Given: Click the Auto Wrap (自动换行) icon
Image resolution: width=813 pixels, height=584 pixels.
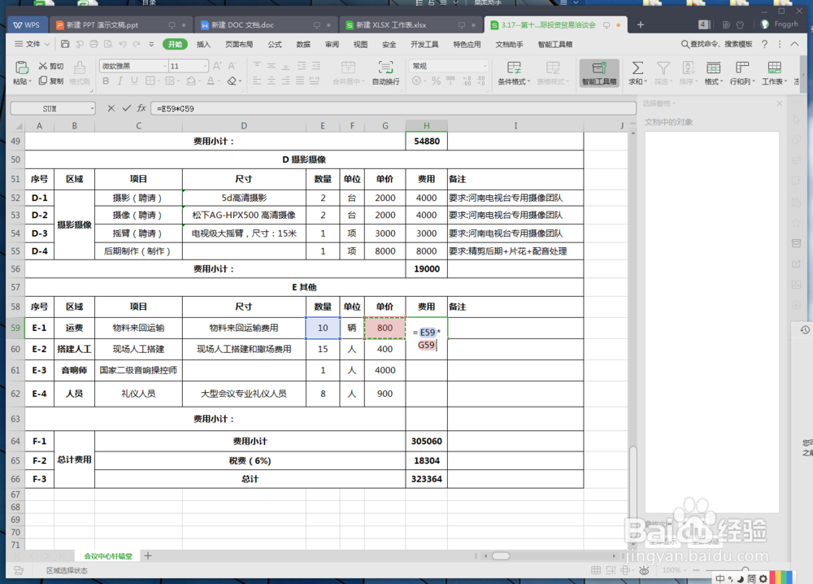Looking at the screenshot, I should 385,68.
